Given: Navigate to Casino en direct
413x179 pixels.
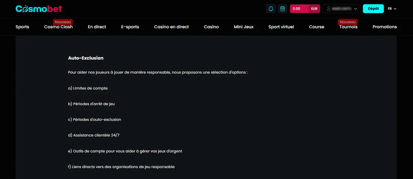Looking at the screenshot, I should pyautogui.click(x=171, y=27).
